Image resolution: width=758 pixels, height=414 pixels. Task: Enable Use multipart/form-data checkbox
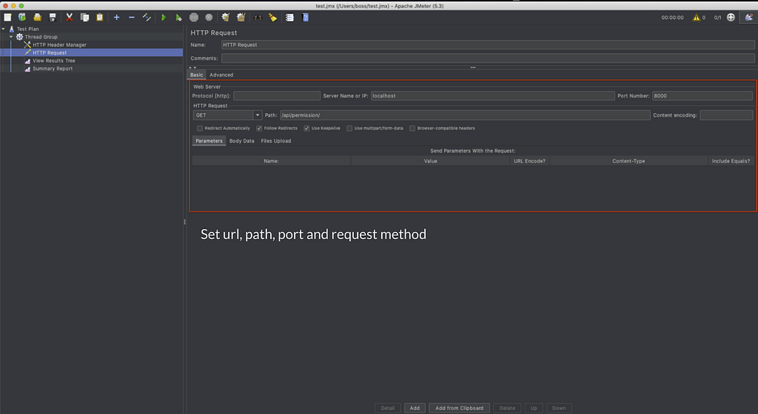coord(349,129)
